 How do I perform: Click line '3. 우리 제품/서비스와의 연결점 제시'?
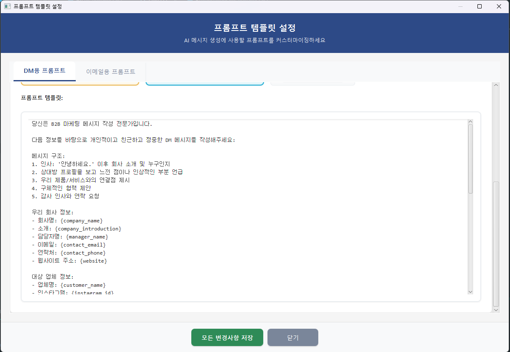[81, 180]
